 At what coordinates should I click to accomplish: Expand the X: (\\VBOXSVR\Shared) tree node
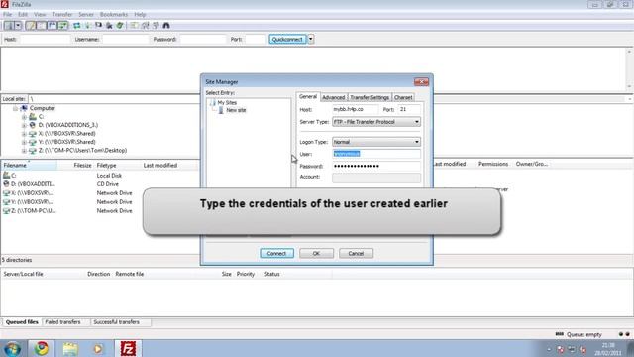tap(24, 134)
